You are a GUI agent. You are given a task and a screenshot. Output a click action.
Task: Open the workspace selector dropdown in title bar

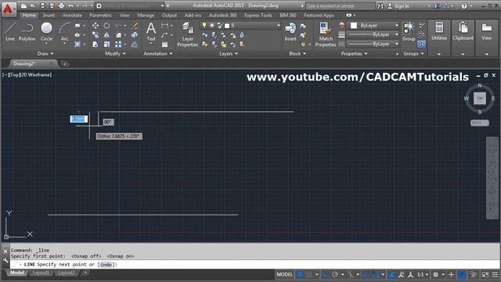(x=162, y=5)
